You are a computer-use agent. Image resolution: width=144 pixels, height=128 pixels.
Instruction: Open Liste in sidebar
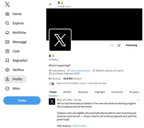pos(12,51)
